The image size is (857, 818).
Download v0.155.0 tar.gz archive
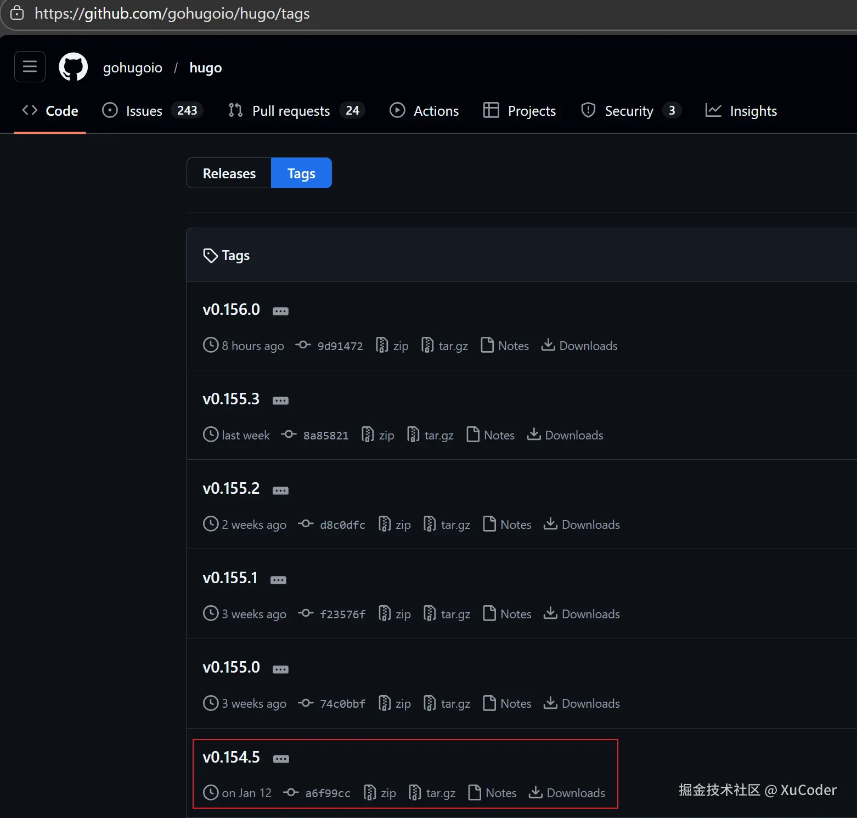click(x=447, y=703)
